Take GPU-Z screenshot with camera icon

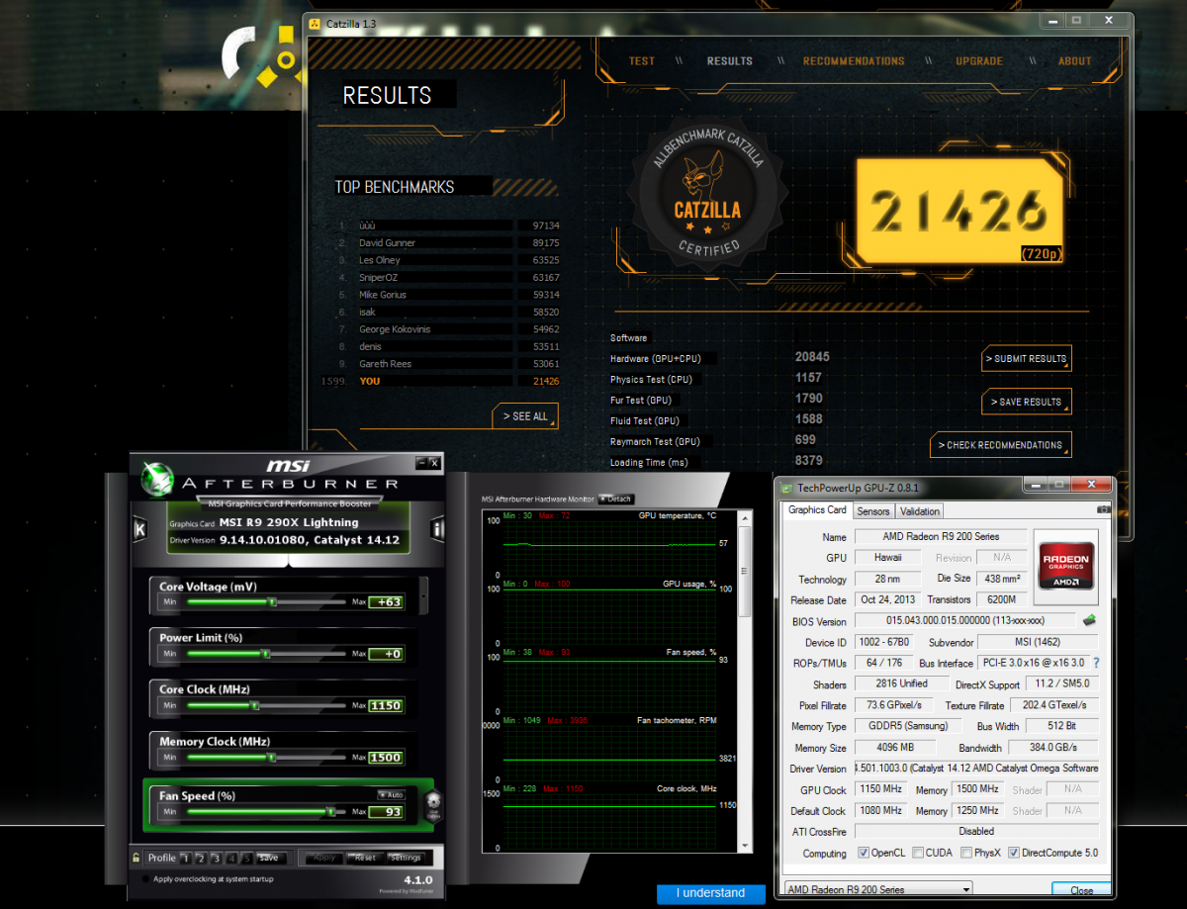[x=1104, y=510]
